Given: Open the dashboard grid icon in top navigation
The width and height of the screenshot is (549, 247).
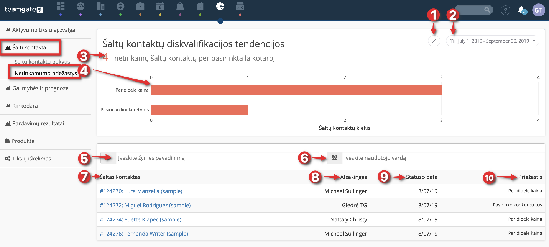Looking at the screenshot, I should point(61,6).
